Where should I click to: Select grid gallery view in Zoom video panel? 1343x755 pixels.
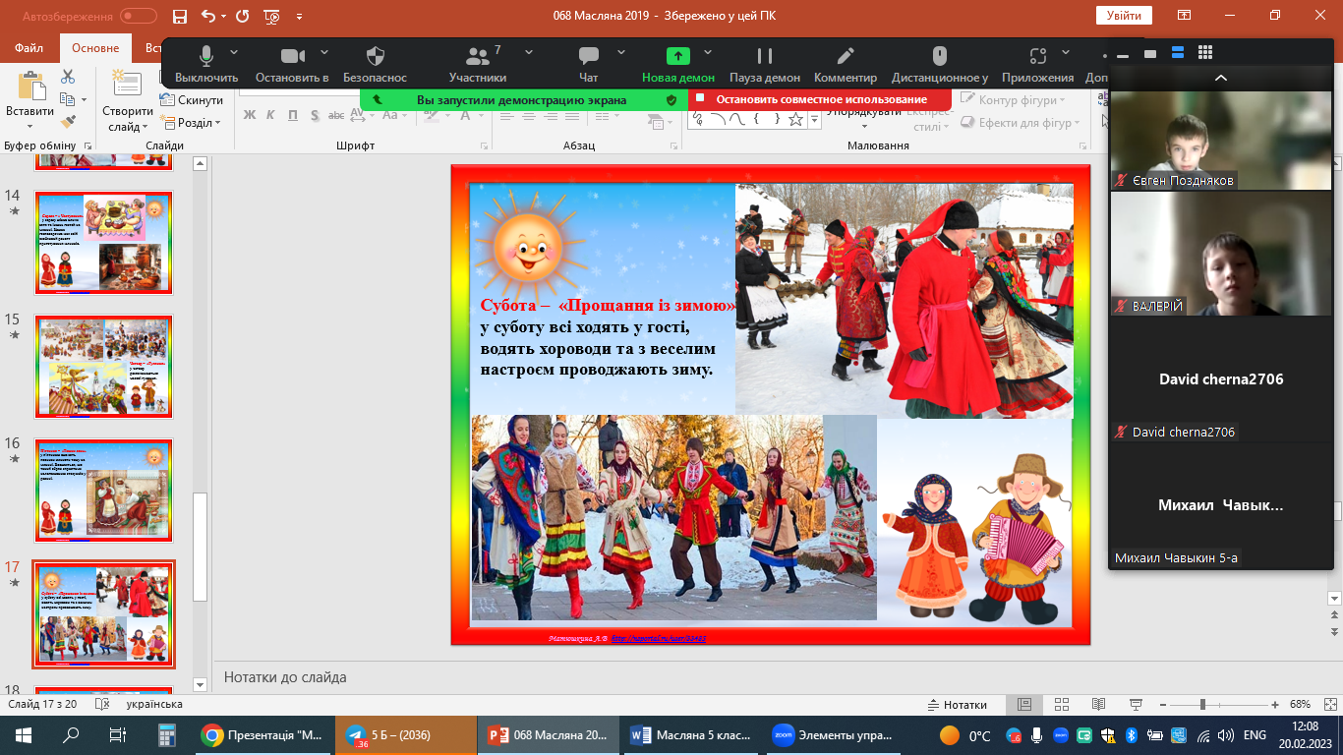[x=1205, y=53]
